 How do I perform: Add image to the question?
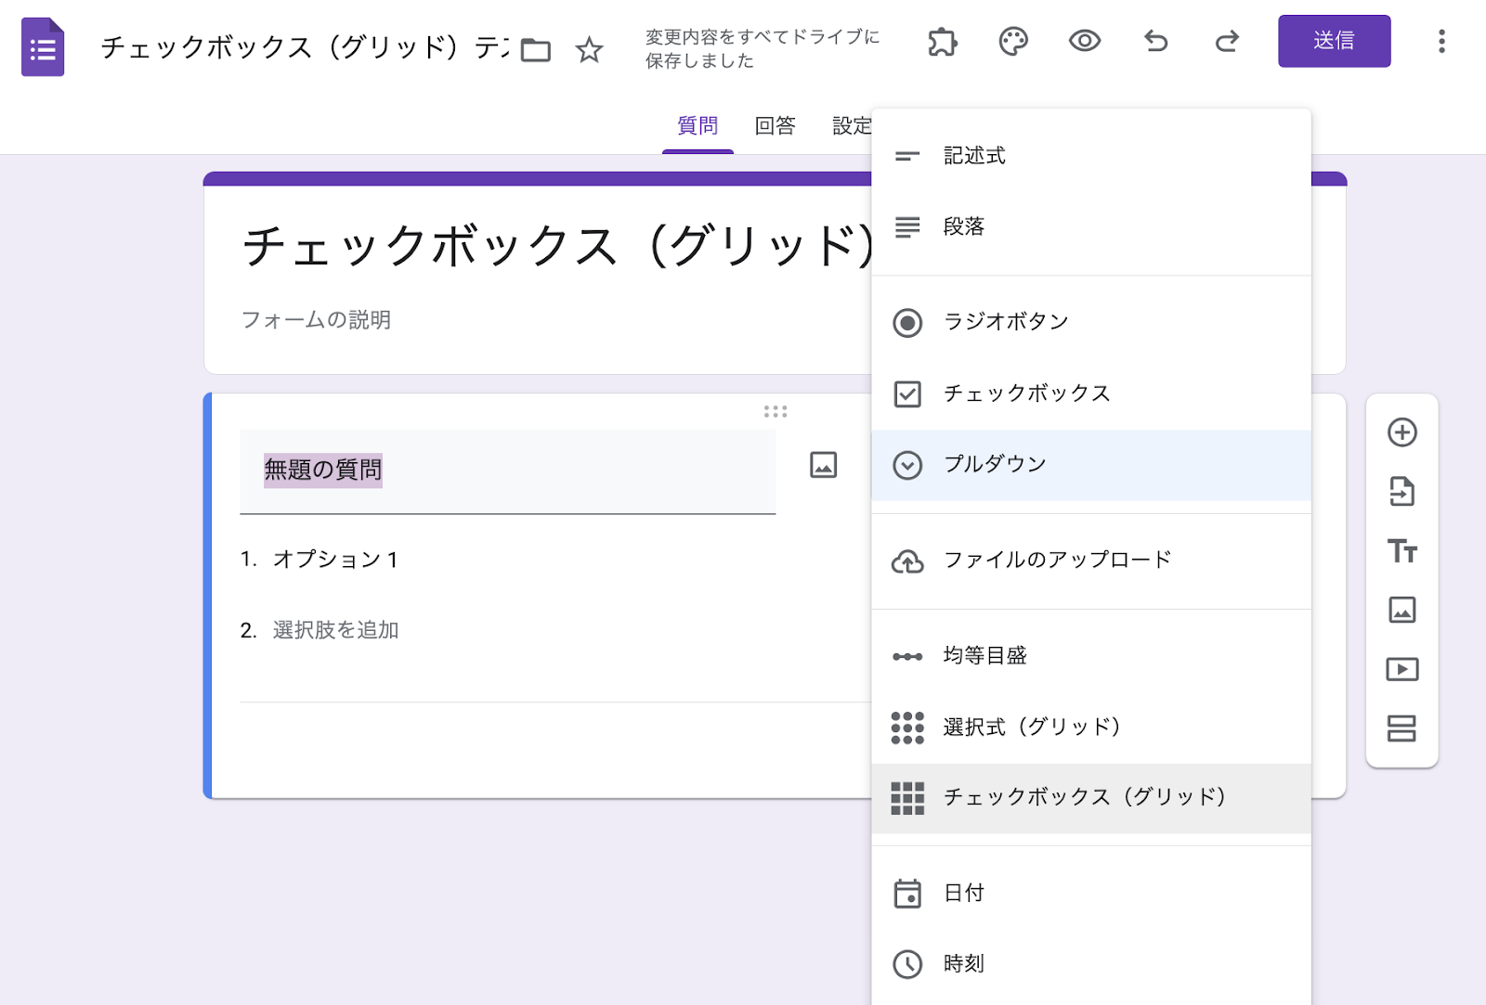(x=823, y=465)
